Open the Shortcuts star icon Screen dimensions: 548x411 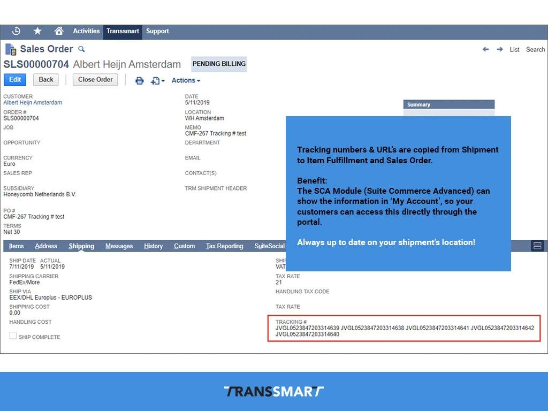coord(37,31)
